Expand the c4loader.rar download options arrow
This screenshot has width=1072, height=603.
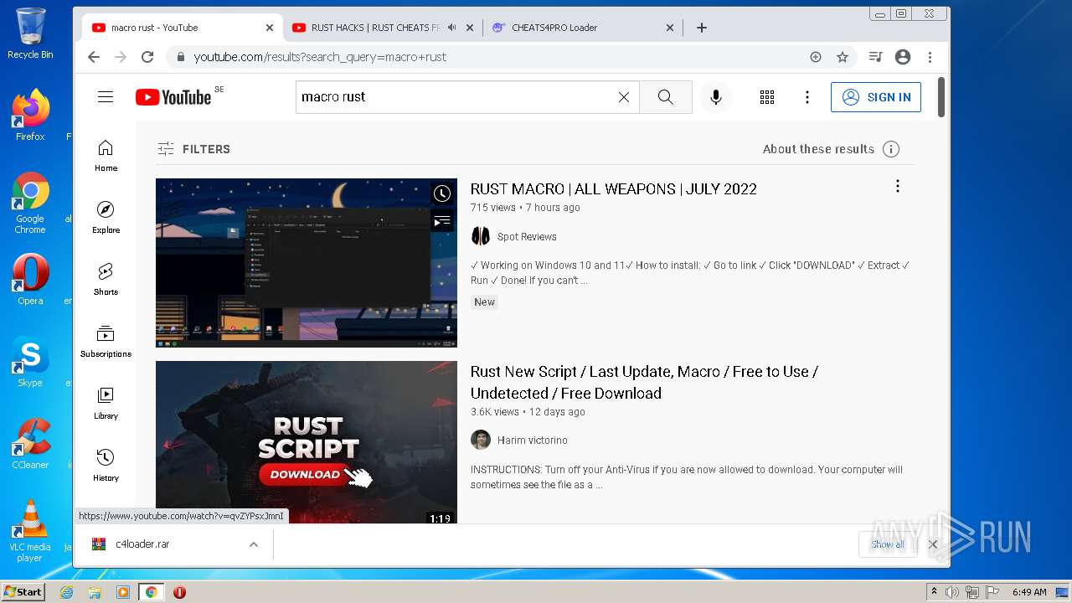click(253, 544)
